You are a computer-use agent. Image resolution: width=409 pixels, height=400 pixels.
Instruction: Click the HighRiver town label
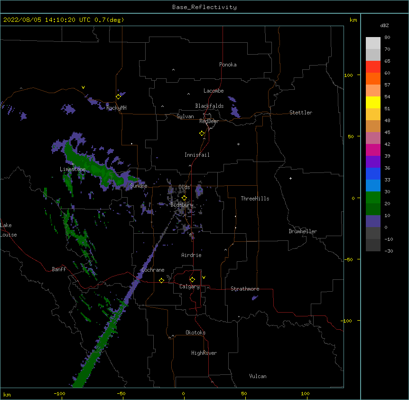(204, 353)
